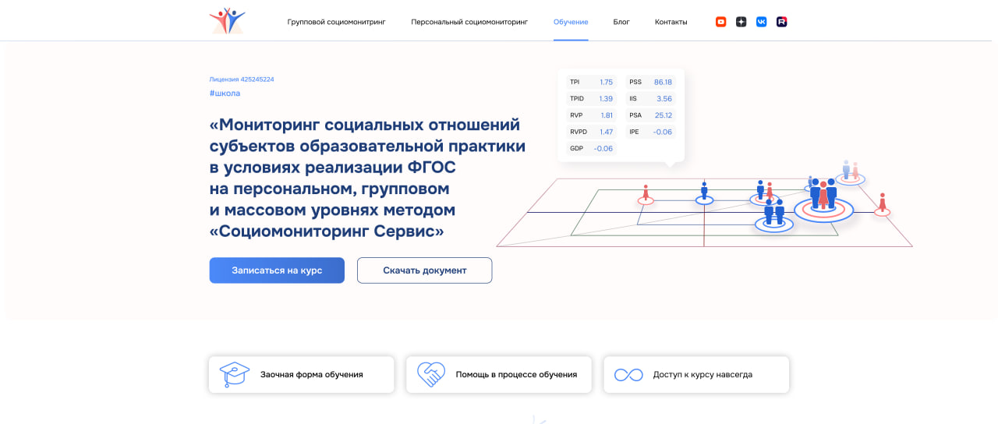Click the Записаться на курс button

[277, 270]
